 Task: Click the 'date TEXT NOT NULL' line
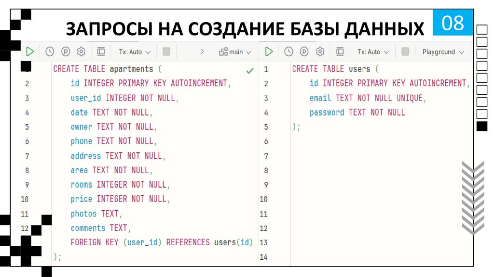pos(111,113)
